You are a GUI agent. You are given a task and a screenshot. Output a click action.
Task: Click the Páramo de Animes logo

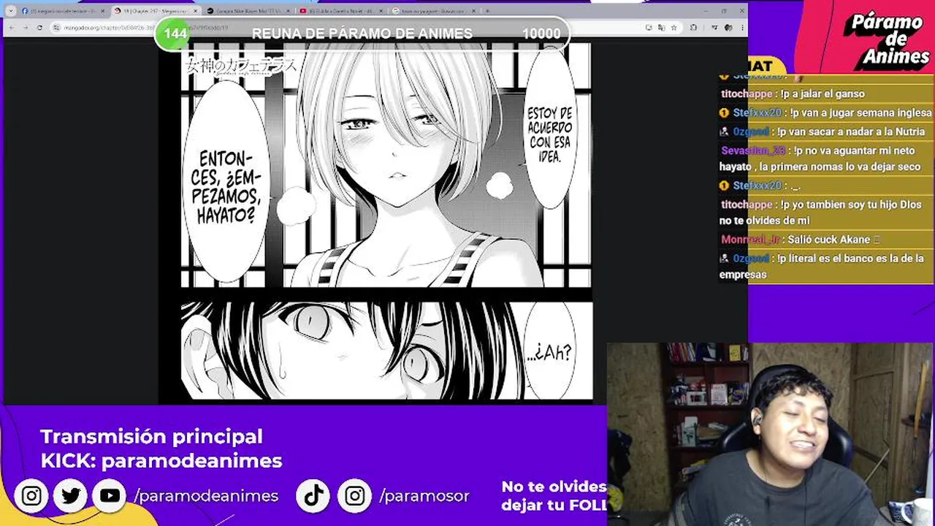886,40
